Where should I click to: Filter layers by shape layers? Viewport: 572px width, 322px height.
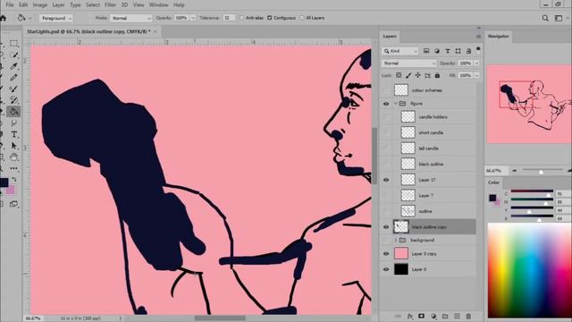click(x=458, y=51)
